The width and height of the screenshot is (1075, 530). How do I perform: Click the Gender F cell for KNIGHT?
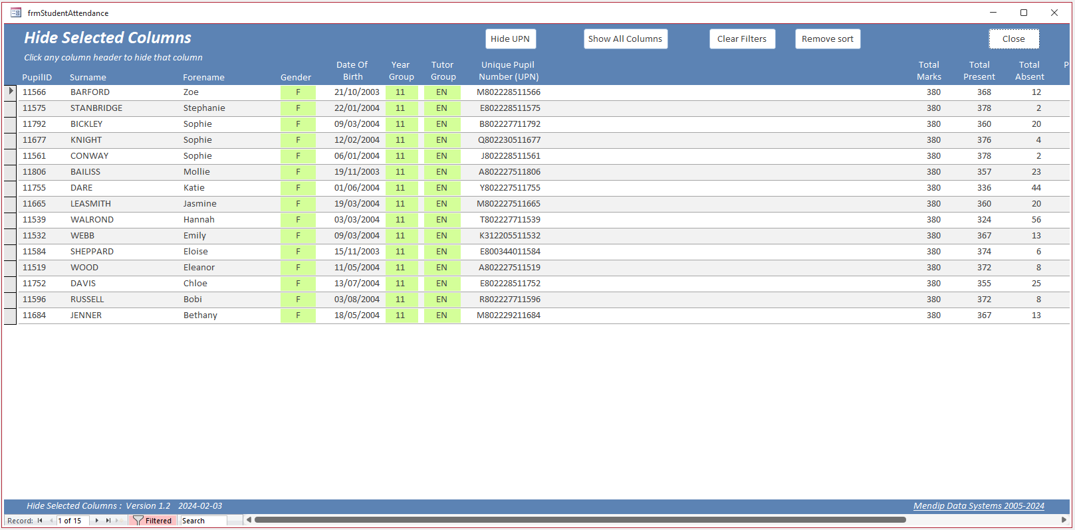coord(298,140)
